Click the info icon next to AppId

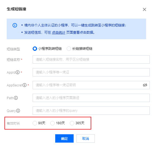pos(18,72)
